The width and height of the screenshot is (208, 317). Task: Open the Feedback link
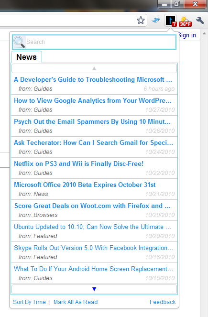coord(163,302)
